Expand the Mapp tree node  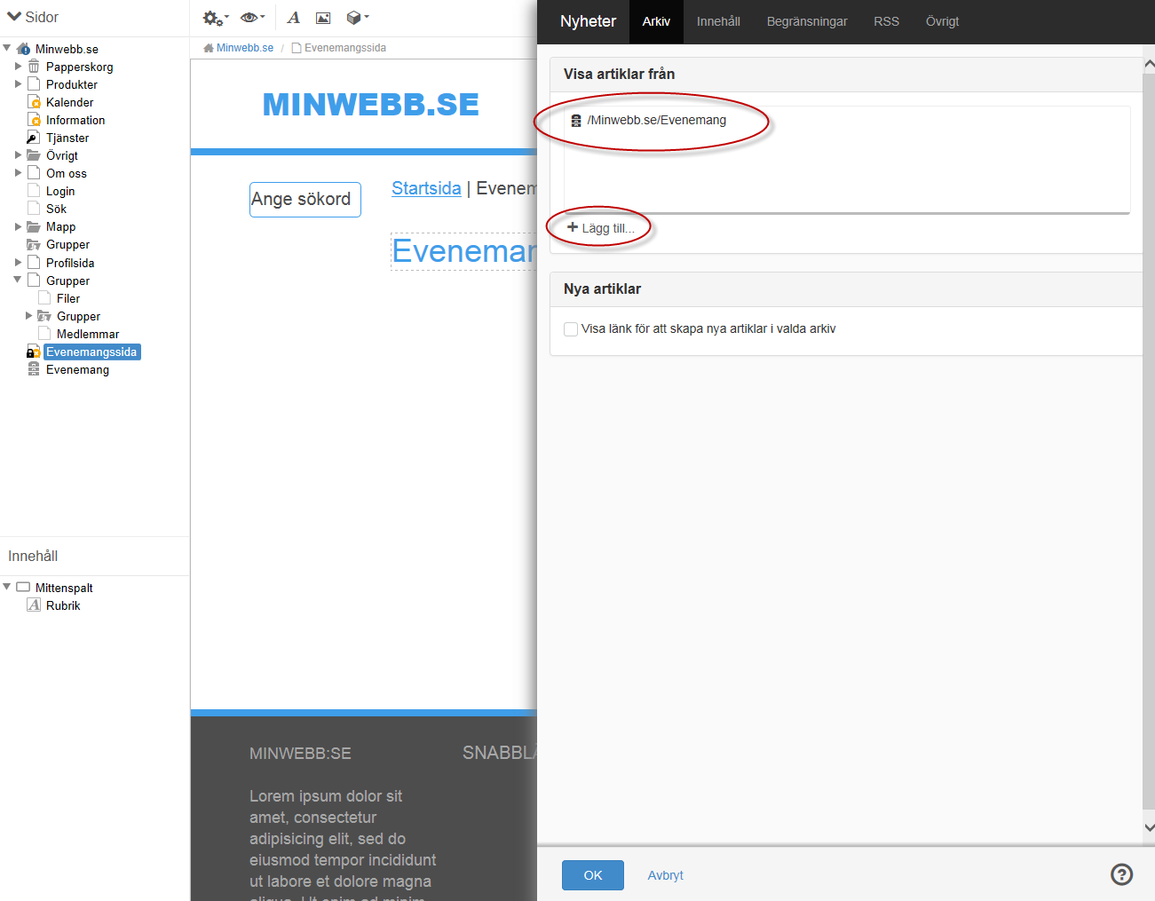click(18, 226)
